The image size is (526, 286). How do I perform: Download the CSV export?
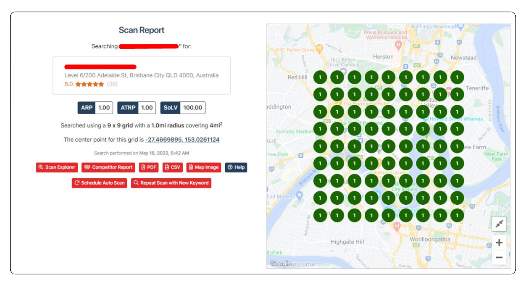pos(173,167)
